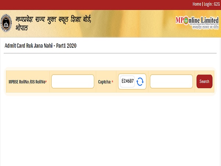The width and height of the screenshot is (221, 166).
Task: Focus the captcha text entry field
Action: click(x=171, y=82)
